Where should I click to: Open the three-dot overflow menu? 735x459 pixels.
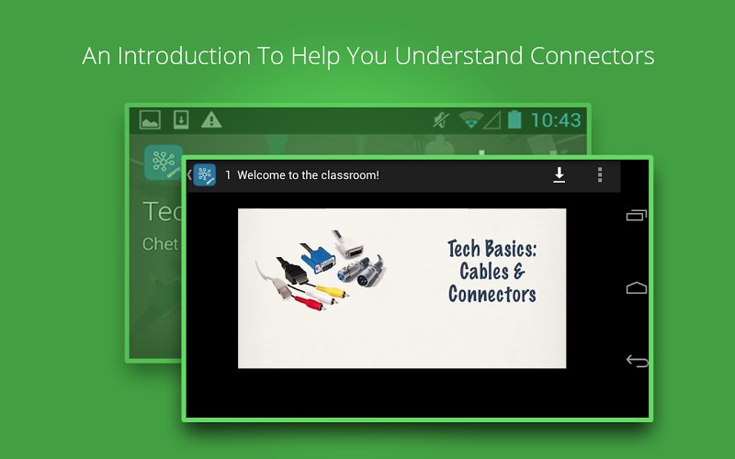(x=600, y=174)
